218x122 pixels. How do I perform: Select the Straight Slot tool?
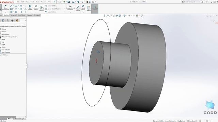click(x=11, y=12)
